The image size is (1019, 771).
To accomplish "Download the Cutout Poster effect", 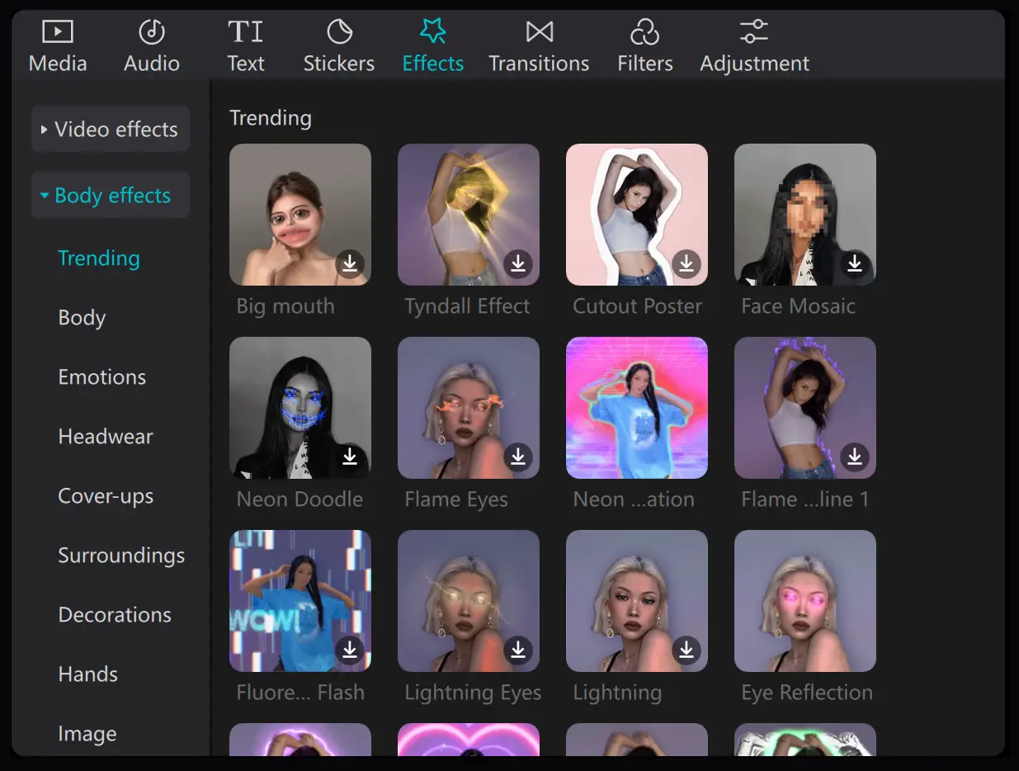I will (x=686, y=263).
